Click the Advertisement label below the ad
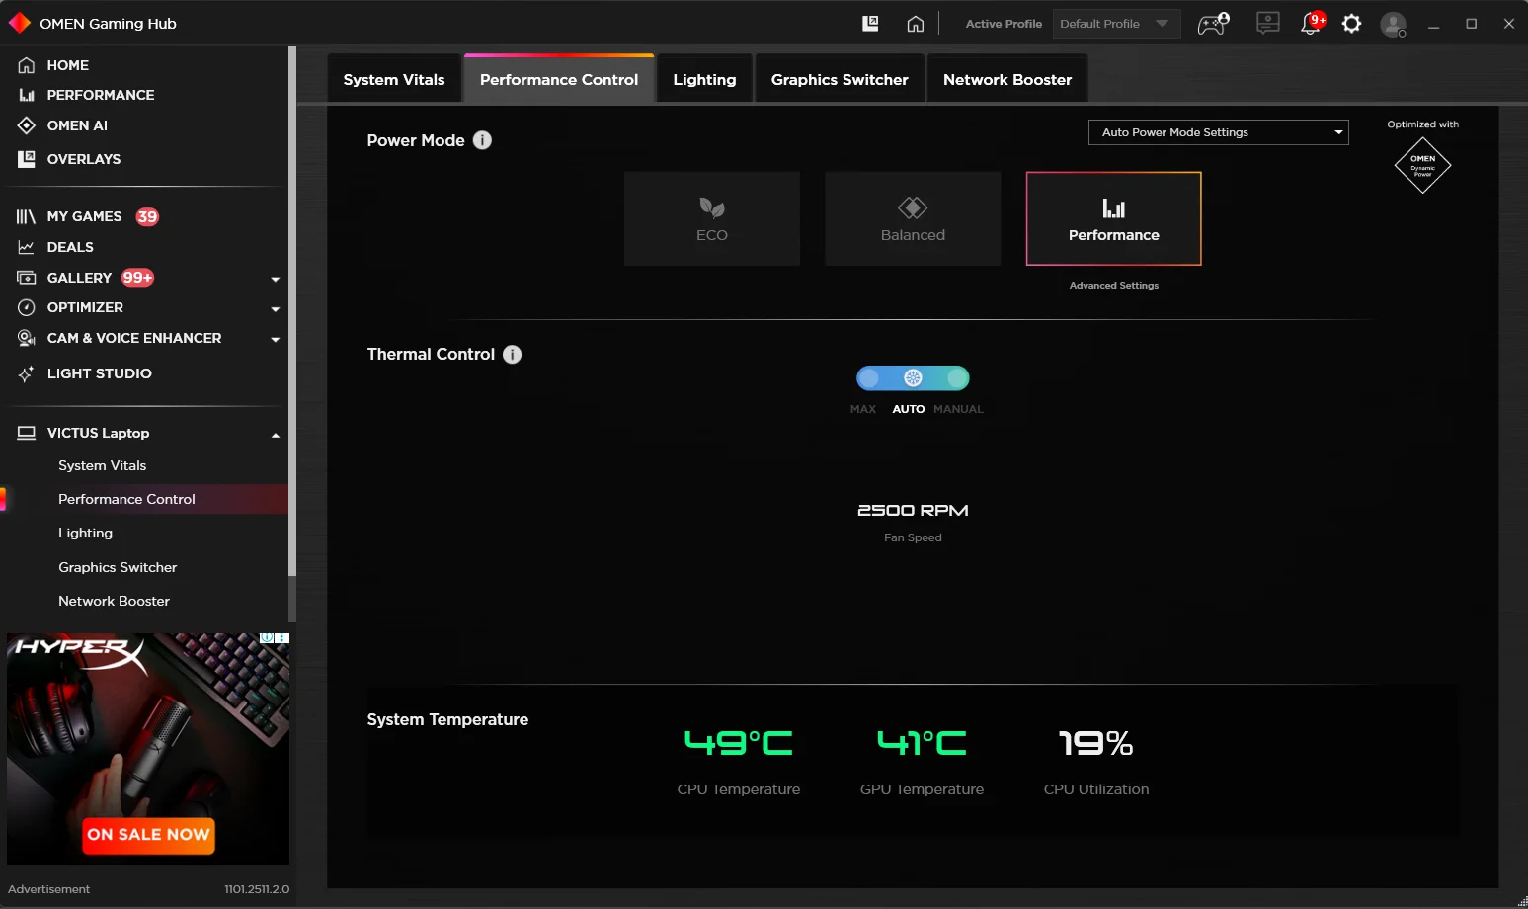Screen dimensions: 1528x909 (48, 889)
